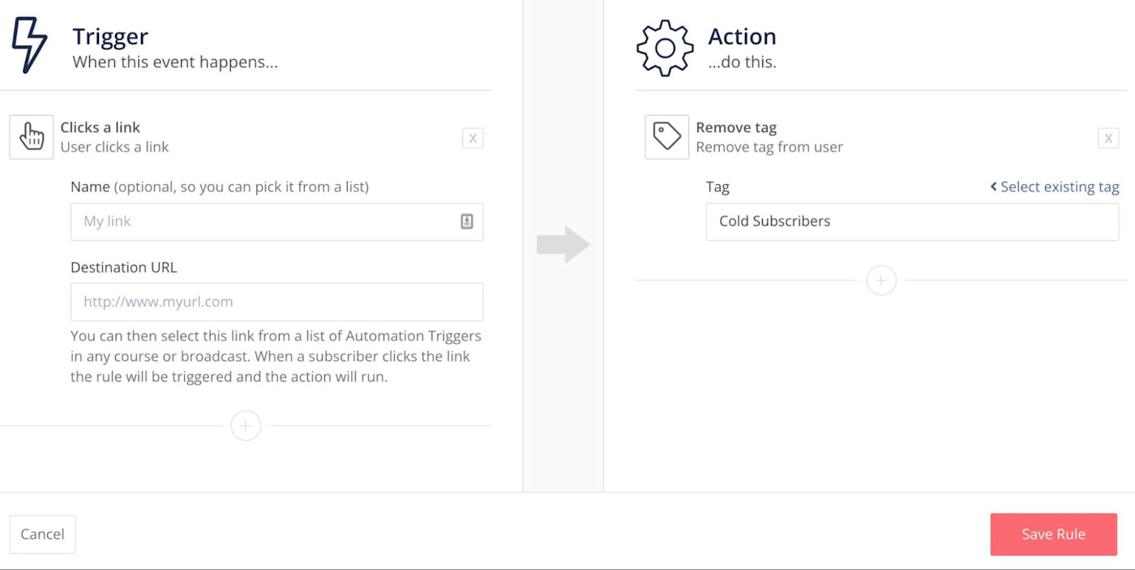Focus the Name input field

(263, 221)
